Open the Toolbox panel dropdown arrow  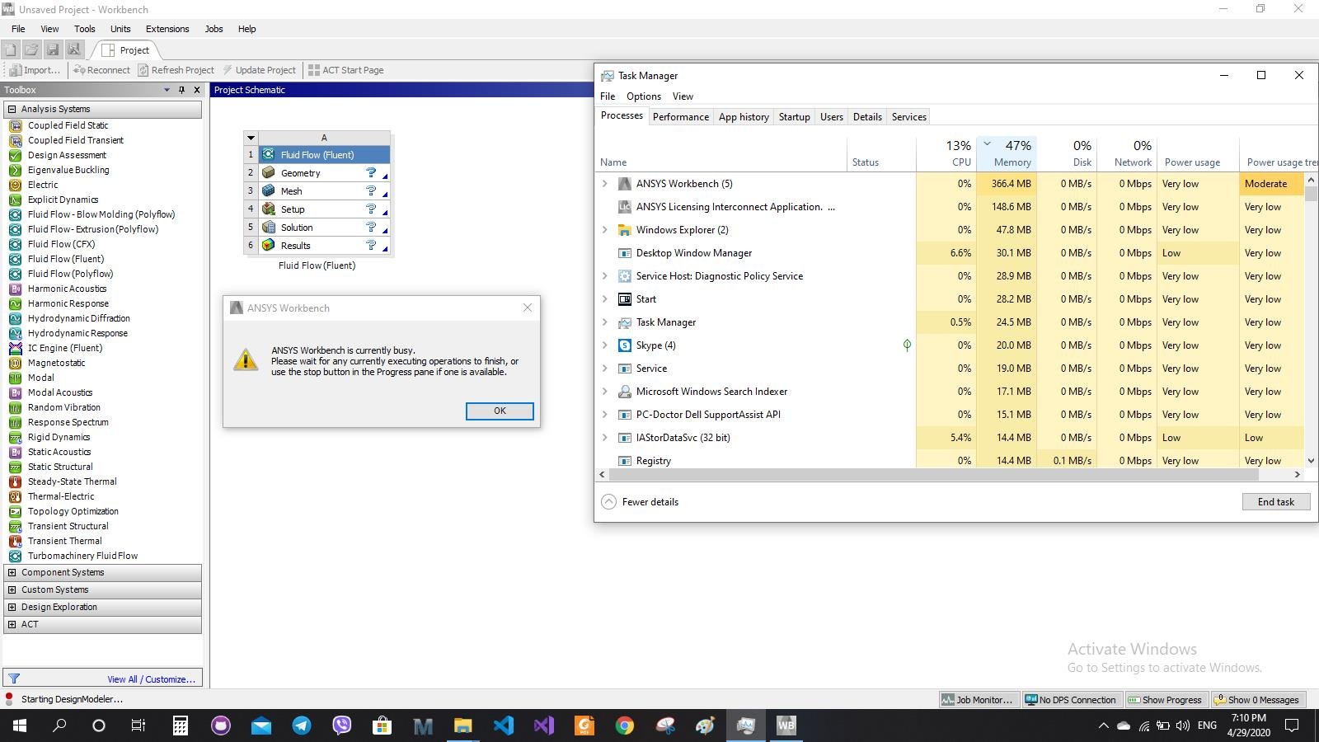click(167, 90)
